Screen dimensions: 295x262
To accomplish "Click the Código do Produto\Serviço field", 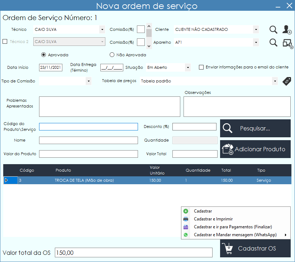I will pos(88,127).
